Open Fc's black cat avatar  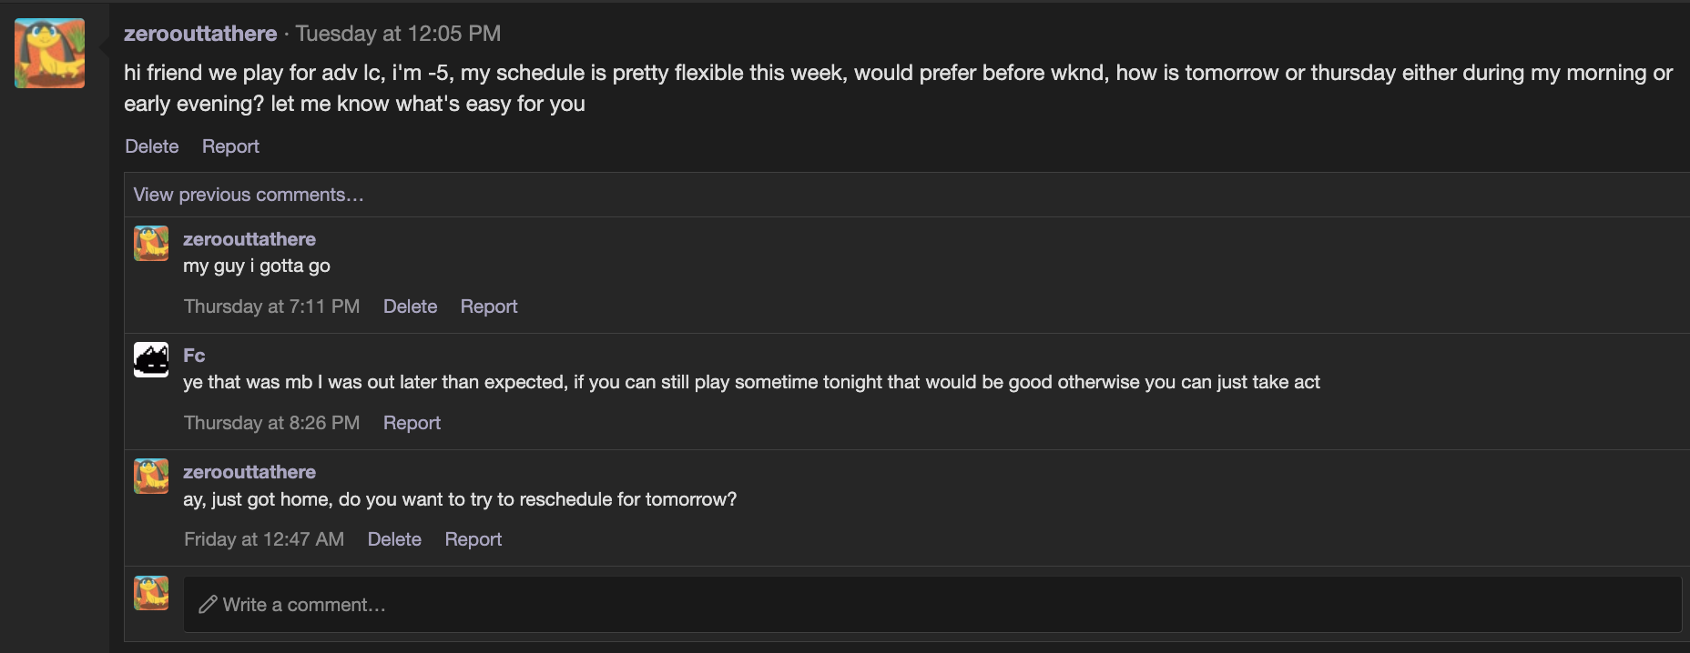[151, 359]
